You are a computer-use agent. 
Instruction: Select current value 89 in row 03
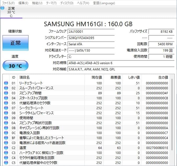point(100,93)
